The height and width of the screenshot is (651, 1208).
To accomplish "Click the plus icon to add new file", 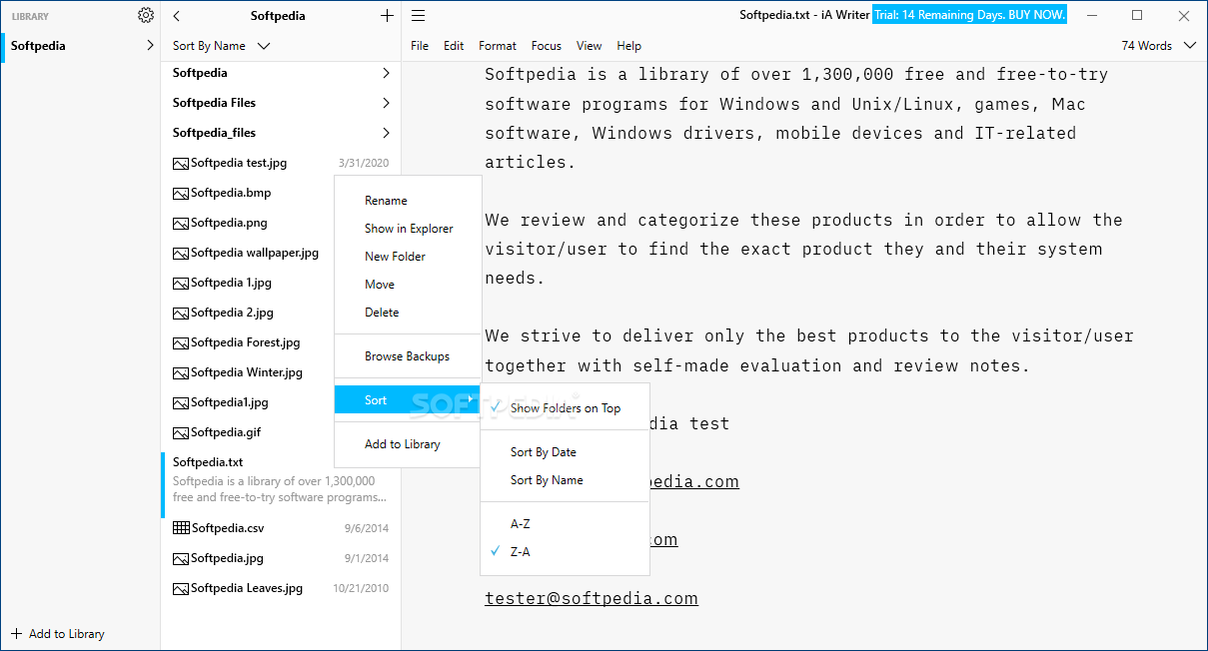I will 387,15.
